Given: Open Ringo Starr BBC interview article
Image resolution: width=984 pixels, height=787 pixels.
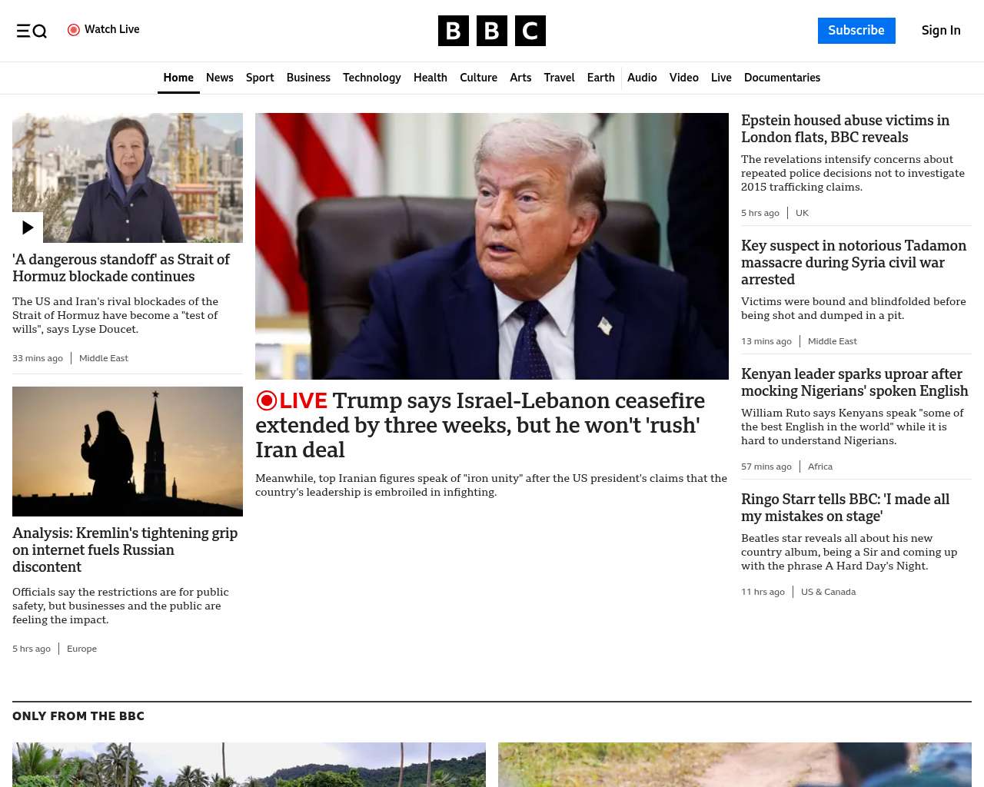Looking at the screenshot, I should [845, 508].
